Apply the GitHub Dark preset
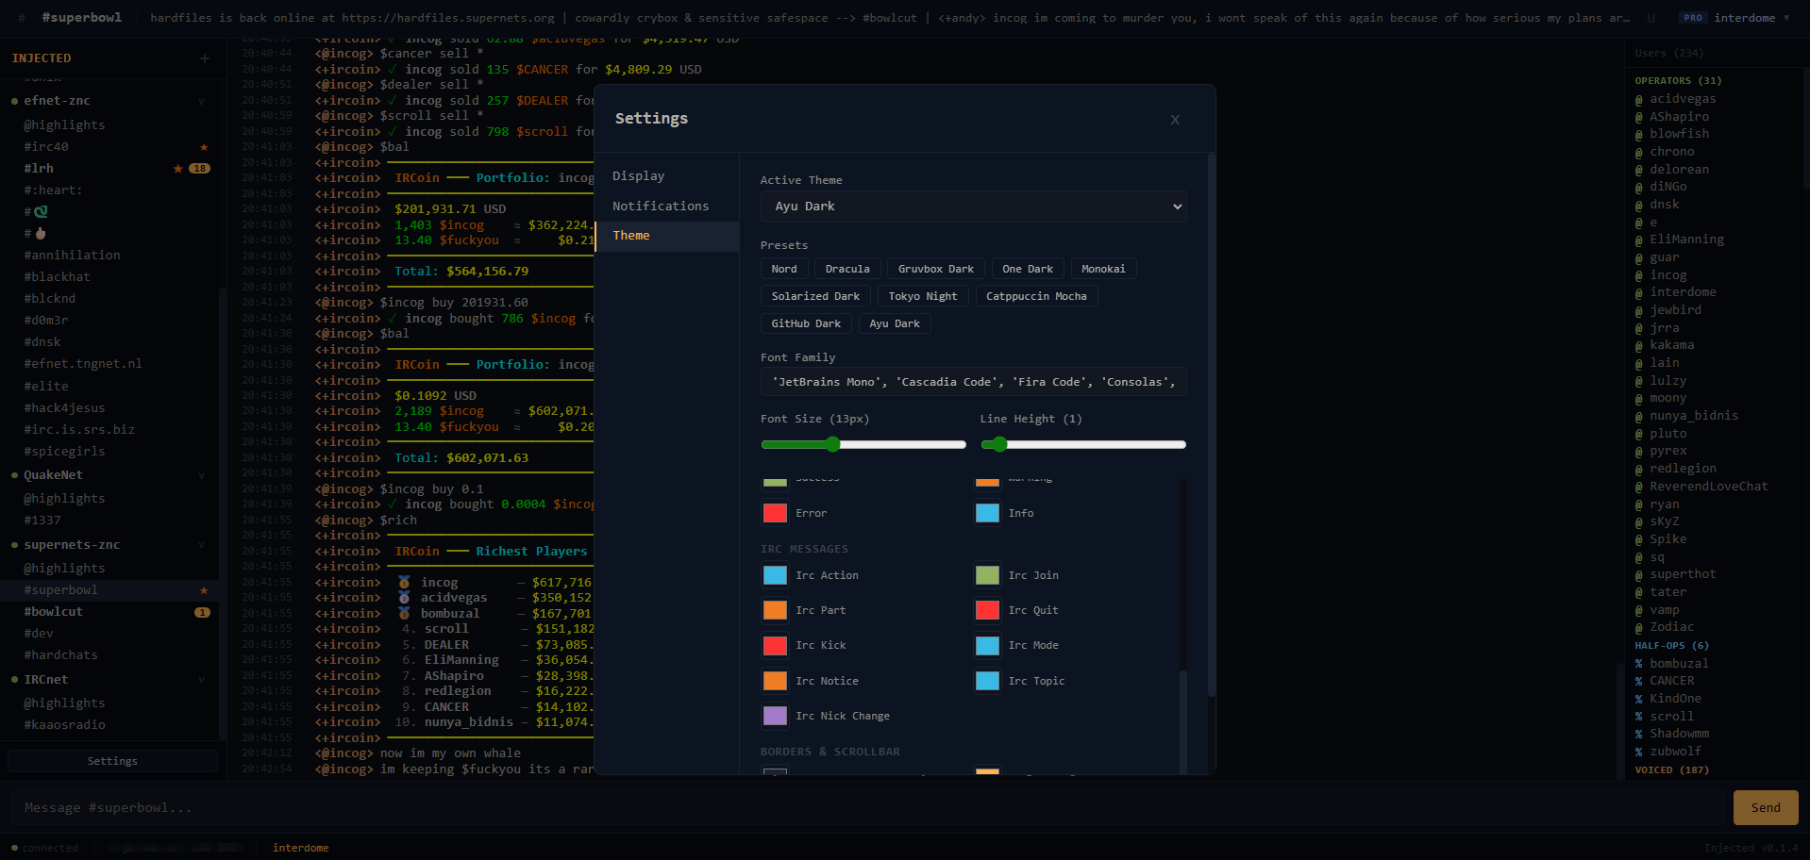The height and width of the screenshot is (860, 1810). click(x=806, y=323)
